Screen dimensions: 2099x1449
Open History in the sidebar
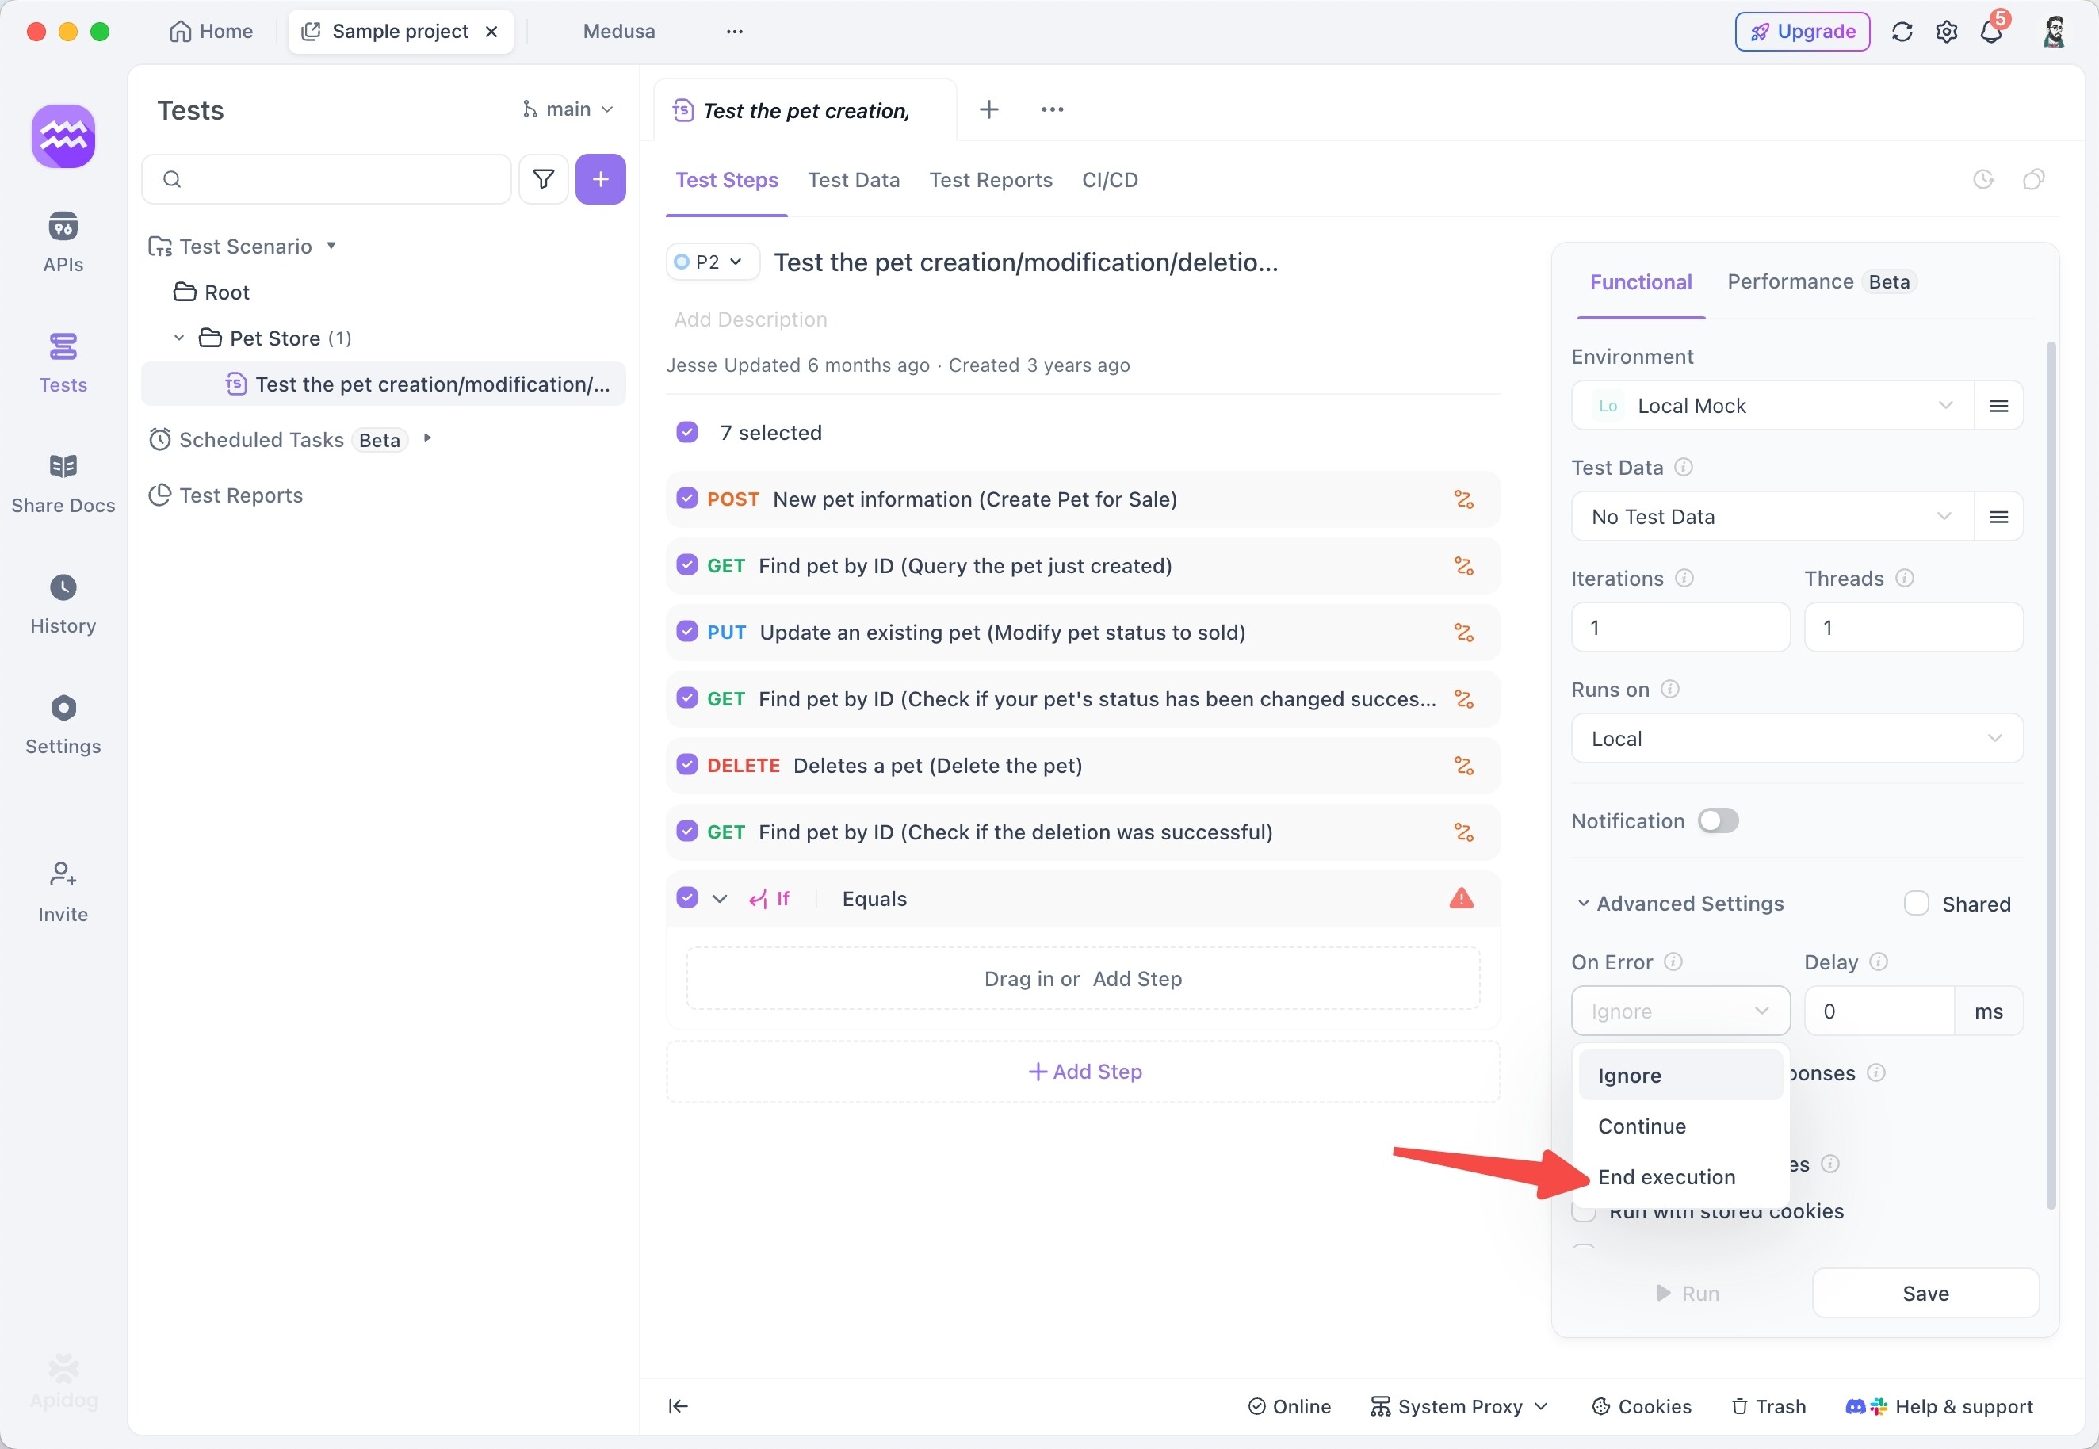click(63, 604)
